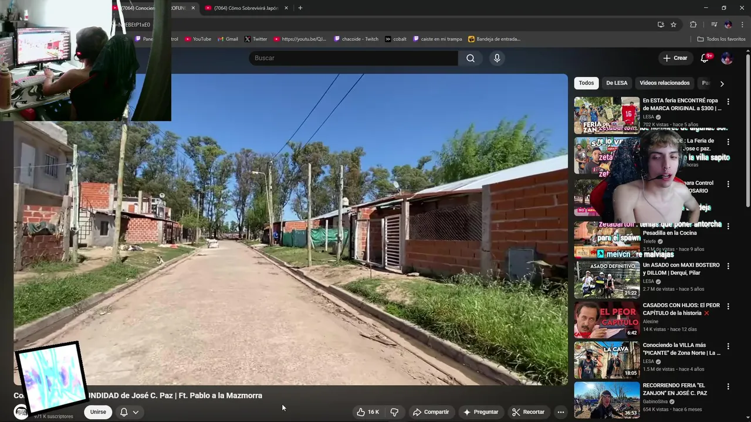This screenshot has height=422, width=751.
Task: Focus the Buscar search field
Action: tap(353, 58)
